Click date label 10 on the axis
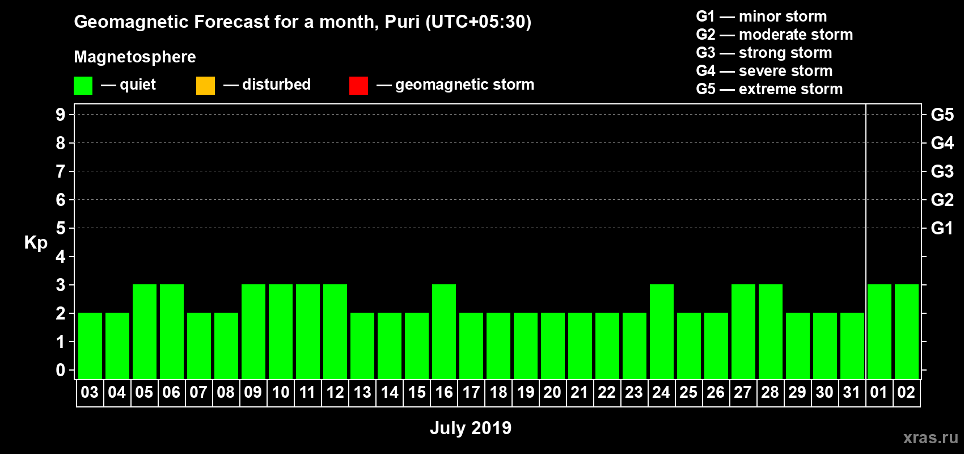 (280, 392)
